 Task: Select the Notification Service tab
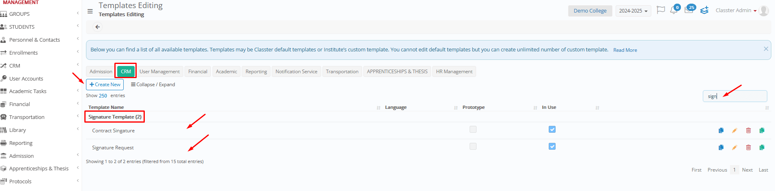296,72
